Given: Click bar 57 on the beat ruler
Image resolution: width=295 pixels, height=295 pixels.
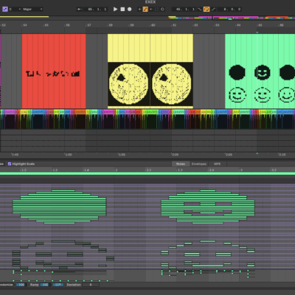Looking at the screenshot, I should click(x=89, y=25).
